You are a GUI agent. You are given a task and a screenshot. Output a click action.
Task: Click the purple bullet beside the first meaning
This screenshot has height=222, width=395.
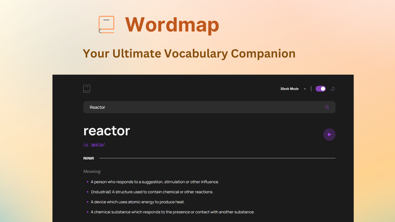tap(87, 182)
